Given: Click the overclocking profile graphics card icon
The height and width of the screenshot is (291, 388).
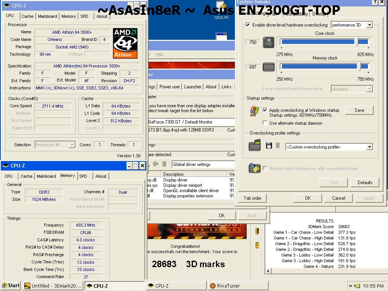Looking at the screenshot, I should point(255,145).
